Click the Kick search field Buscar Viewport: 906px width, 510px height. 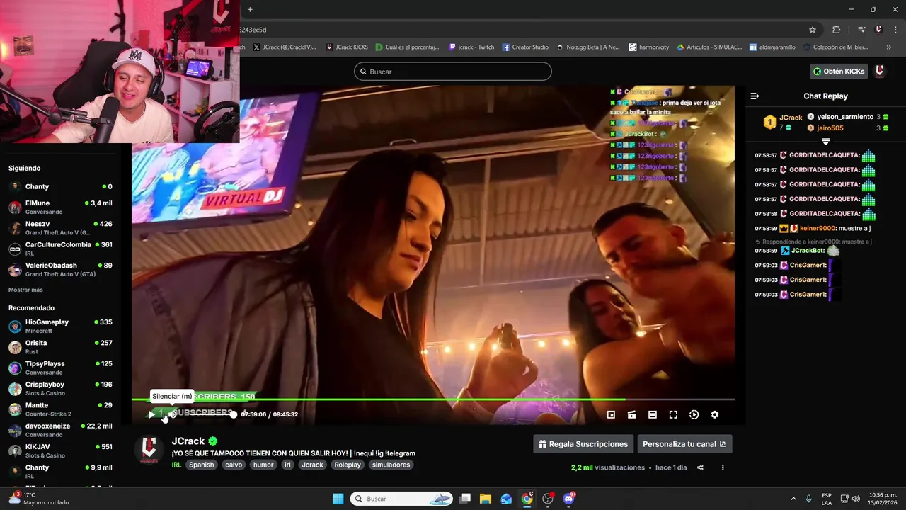click(453, 72)
